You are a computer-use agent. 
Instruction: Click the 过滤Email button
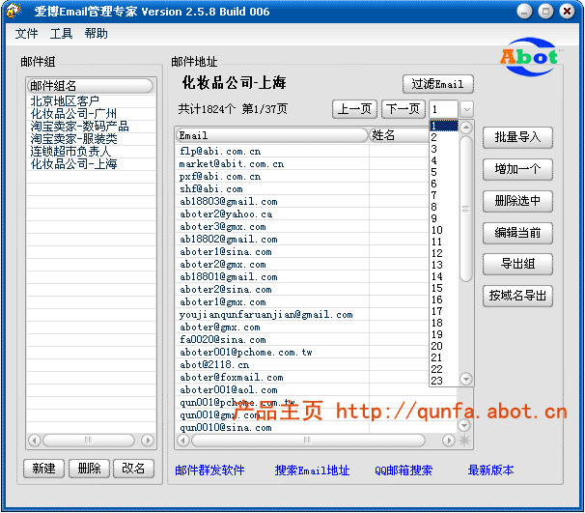click(x=437, y=84)
